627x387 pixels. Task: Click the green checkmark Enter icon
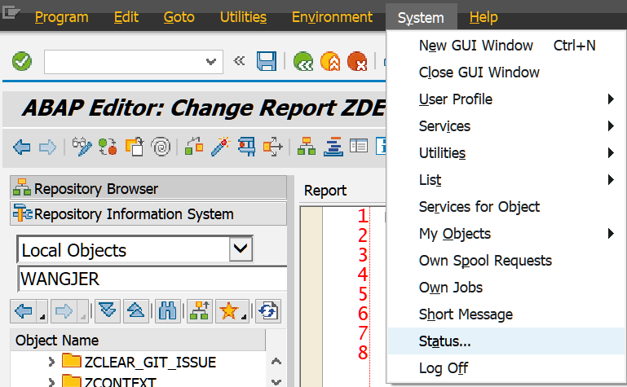pos(21,61)
